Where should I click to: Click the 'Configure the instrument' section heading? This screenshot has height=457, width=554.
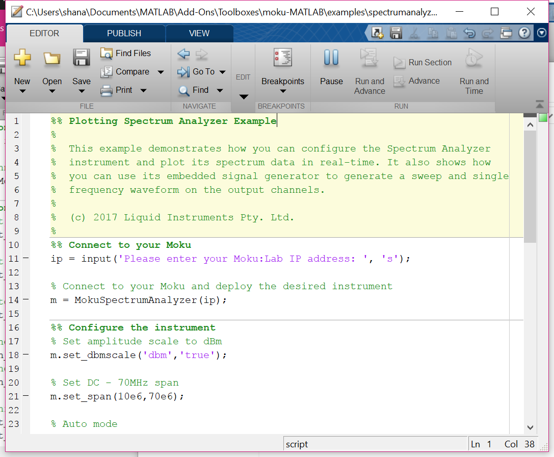point(133,327)
